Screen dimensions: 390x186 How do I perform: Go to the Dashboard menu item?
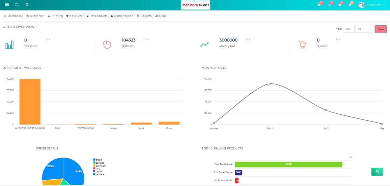[x=13, y=16]
